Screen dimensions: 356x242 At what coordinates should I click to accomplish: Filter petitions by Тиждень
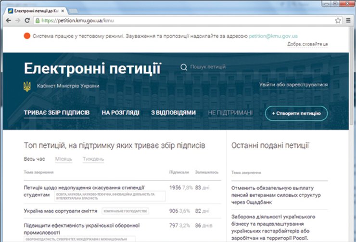[93, 159]
